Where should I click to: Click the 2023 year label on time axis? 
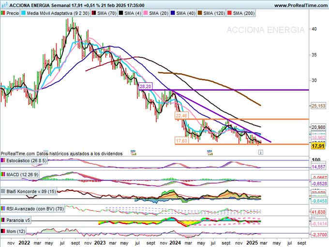(100, 243)
